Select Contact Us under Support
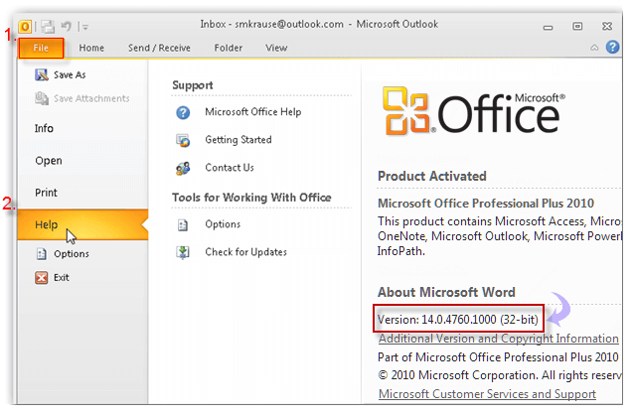Screen dimensions: 635x417 (x=230, y=168)
